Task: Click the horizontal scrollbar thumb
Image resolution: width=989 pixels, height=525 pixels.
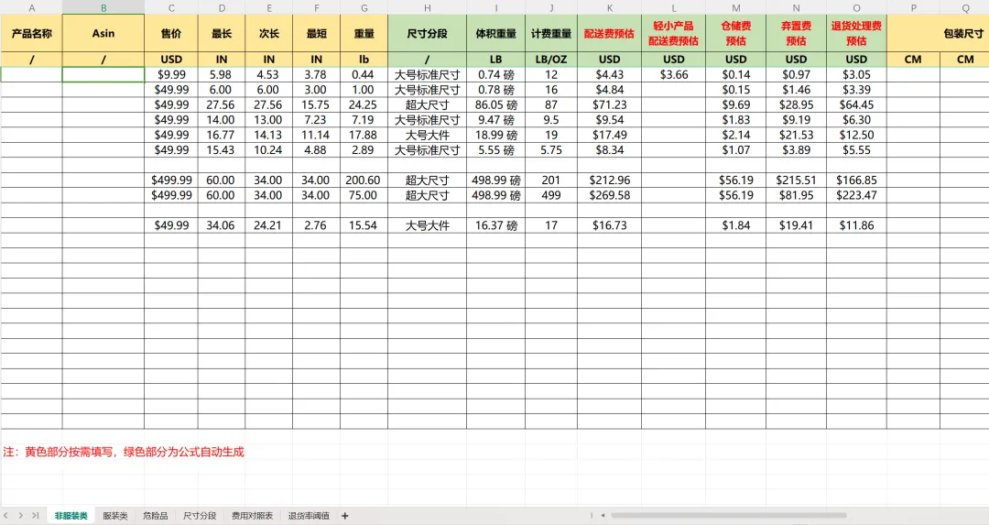Action: [729, 516]
